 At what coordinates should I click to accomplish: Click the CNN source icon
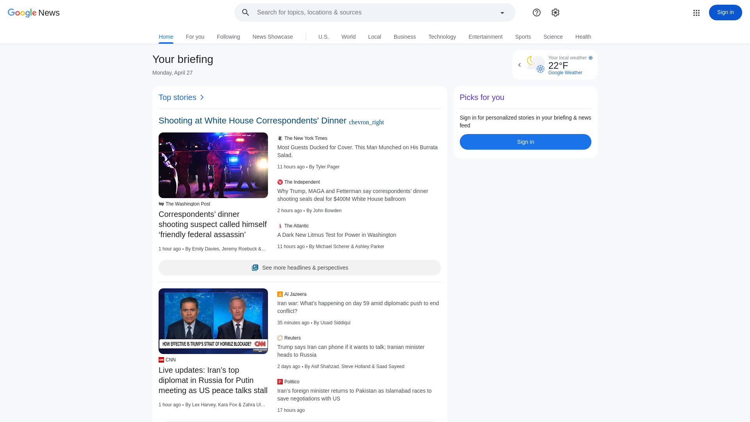pos(161,360)
